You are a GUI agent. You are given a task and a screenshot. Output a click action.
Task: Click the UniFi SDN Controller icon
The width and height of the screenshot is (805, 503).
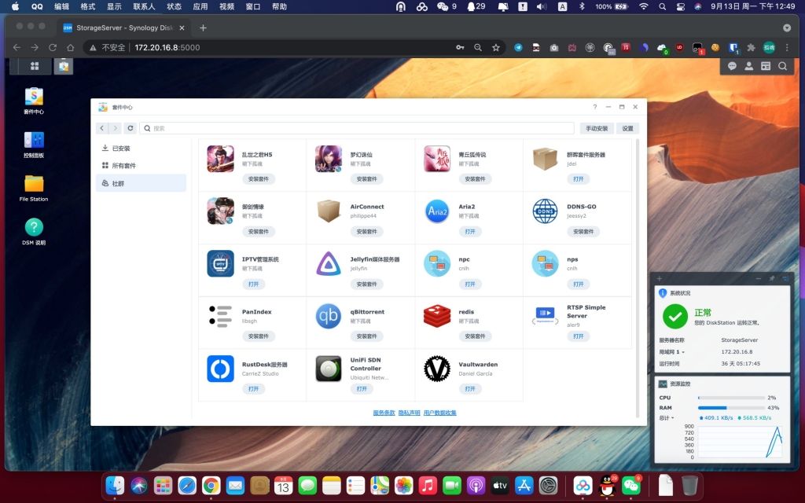329,369
